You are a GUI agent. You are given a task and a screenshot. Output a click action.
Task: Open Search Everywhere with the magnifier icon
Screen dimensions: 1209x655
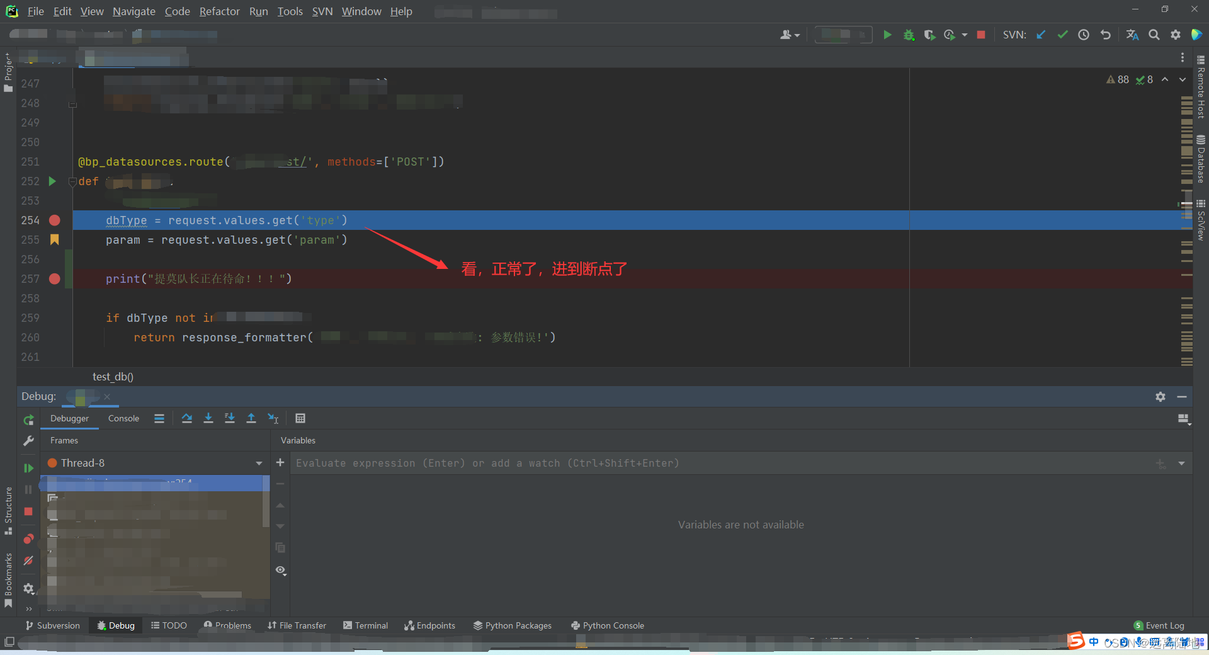tap(1154, 35)
